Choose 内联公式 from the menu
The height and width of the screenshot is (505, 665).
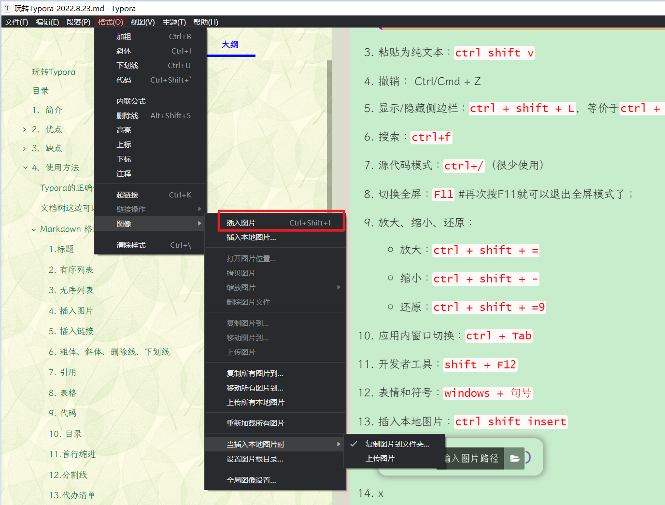click(150, 101)
